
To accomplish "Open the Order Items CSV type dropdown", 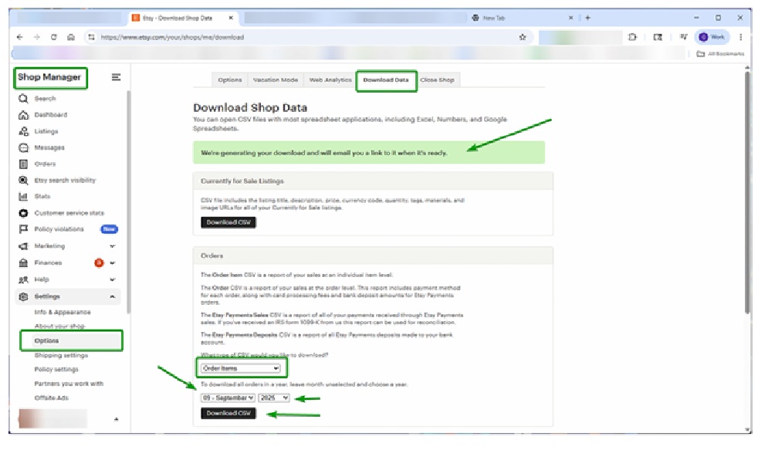I will [241, 368].
